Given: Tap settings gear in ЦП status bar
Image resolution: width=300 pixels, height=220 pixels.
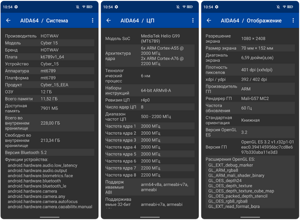Looking at the screenshot, I should tap(116, 7).
